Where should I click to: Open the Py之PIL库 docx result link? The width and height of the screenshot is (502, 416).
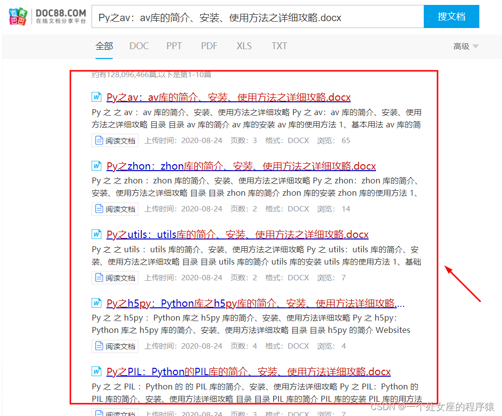coord(249,372)
